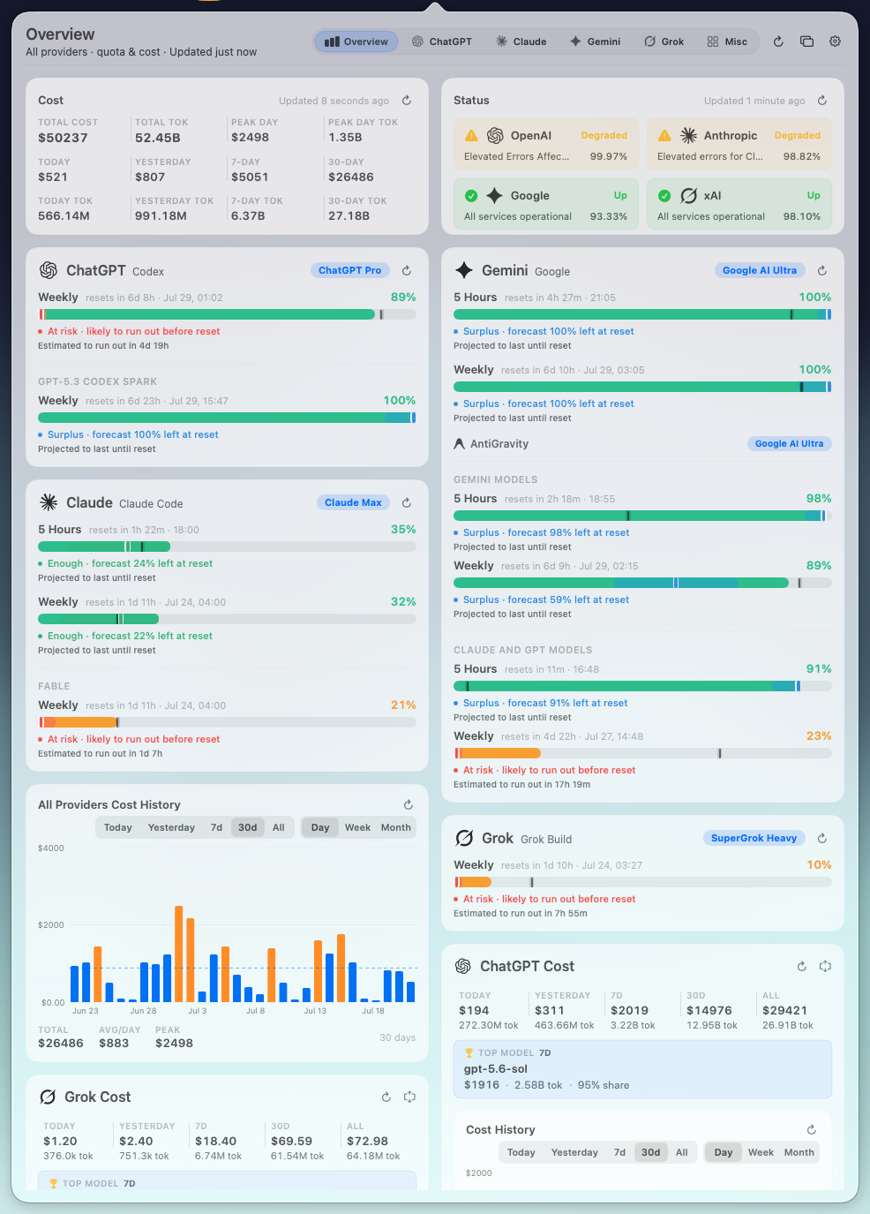This screenshot has width=870, height=1214.
Task: Refresh the Gemini Google card
Action: [822, 271]
